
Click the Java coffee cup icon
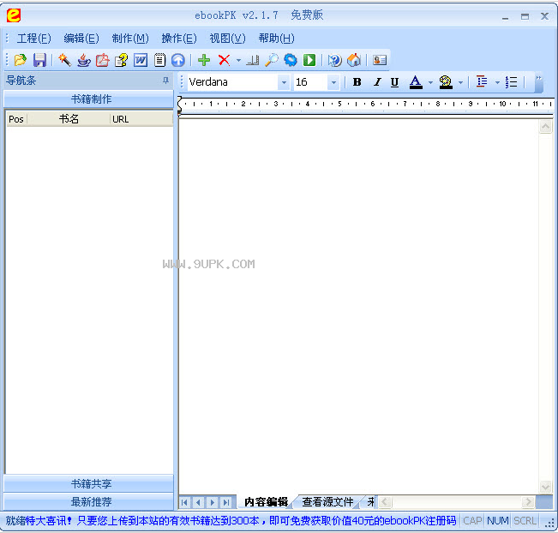[84, 60]
